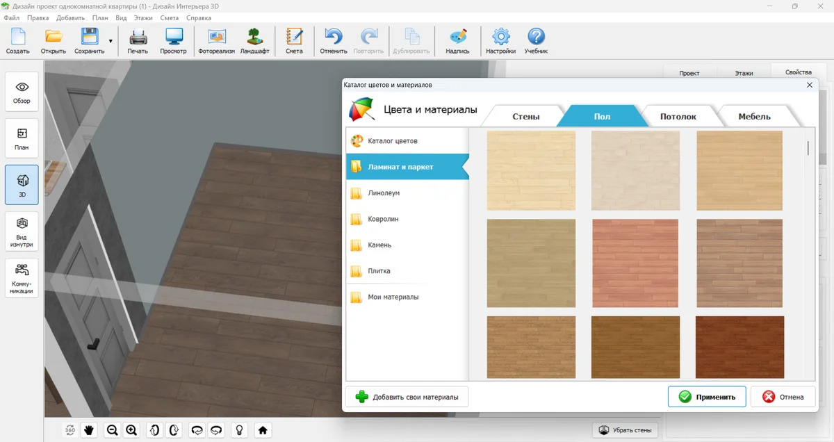Choose the olive-tan laminate swatch
The width and height of the screenshot is (834, 442).
click(532, 263)
